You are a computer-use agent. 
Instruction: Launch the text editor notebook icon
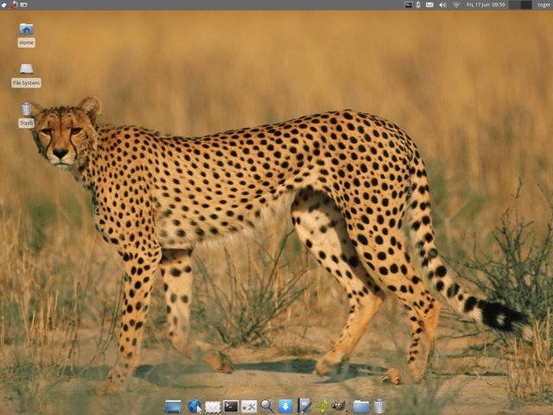point(303,405)
